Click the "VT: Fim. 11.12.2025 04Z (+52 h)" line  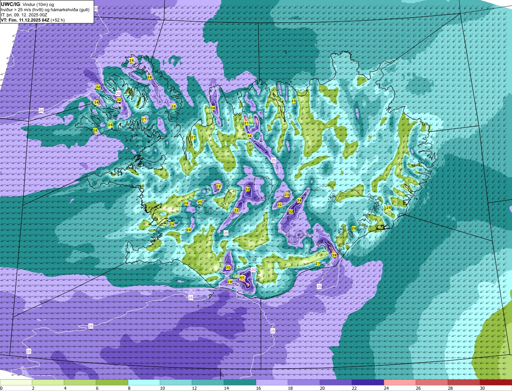(x=33, y=20)
